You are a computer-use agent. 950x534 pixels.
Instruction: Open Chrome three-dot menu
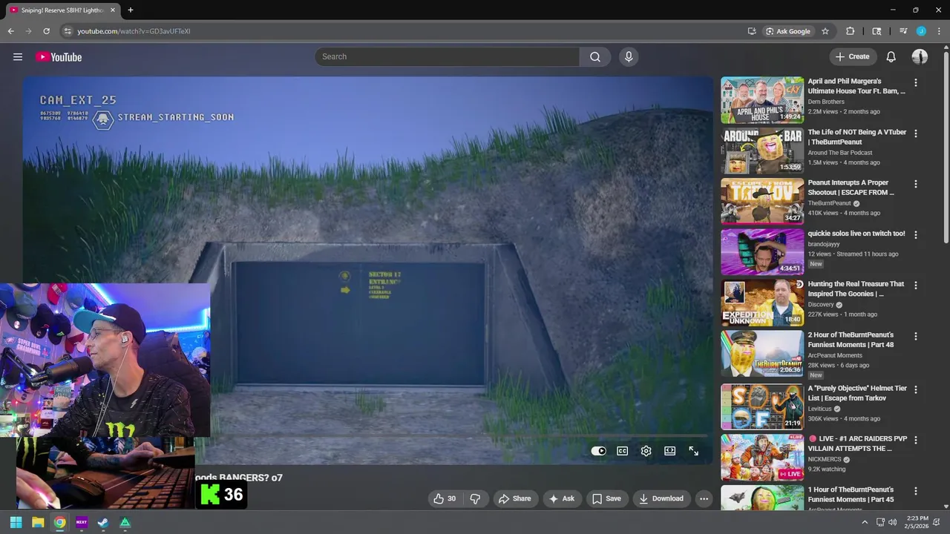pyautogui.click(x=939, y=31)
